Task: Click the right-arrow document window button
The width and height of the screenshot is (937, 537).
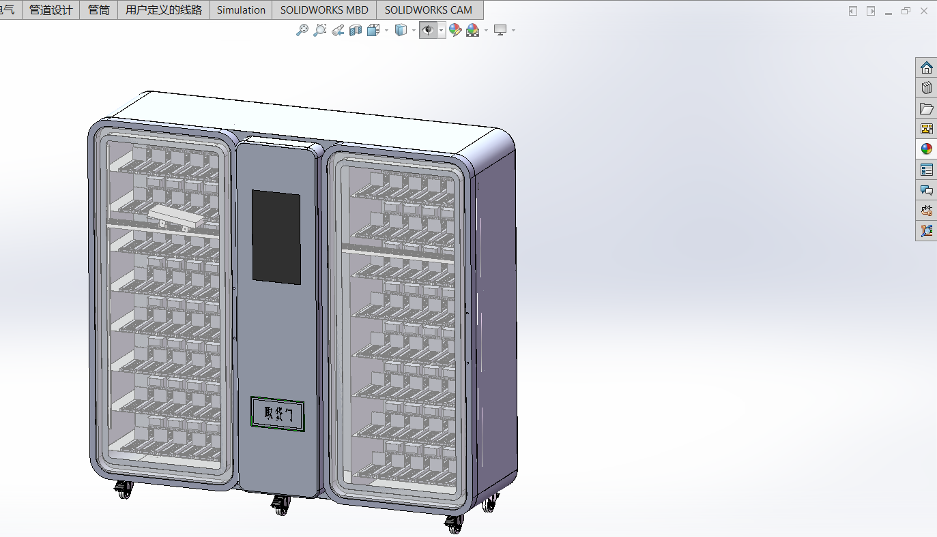Action: [x=871, y=11]
